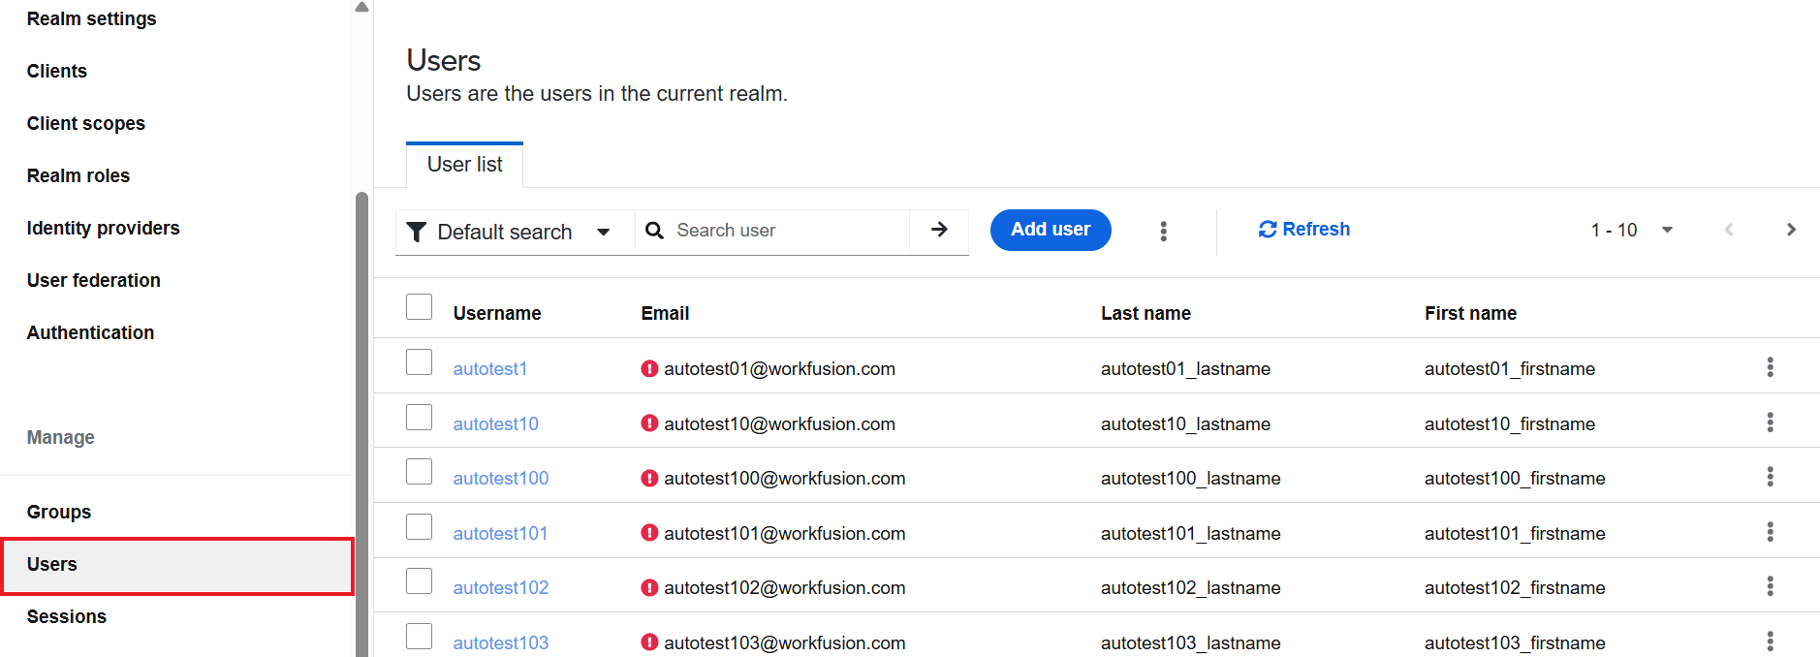Click the unverified email warning icon for autotest01@workfusion.com
The width and height of the screenshot is (1820, 657).
[x=649, y=368]
